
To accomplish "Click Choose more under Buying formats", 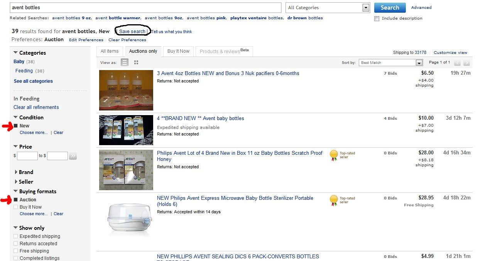I will [34, 214].
